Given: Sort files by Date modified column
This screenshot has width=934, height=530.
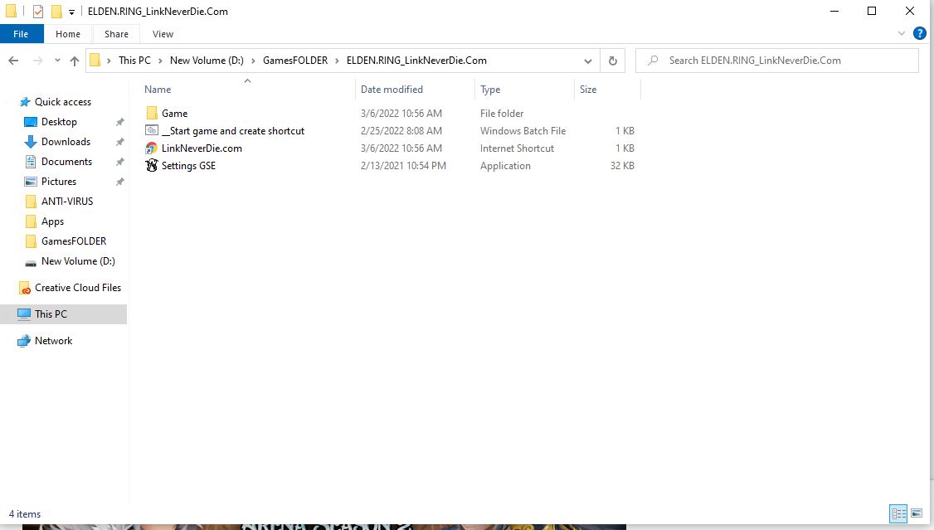Looking at the screenshot, I should pyautogui.click(x=392, y=90).
